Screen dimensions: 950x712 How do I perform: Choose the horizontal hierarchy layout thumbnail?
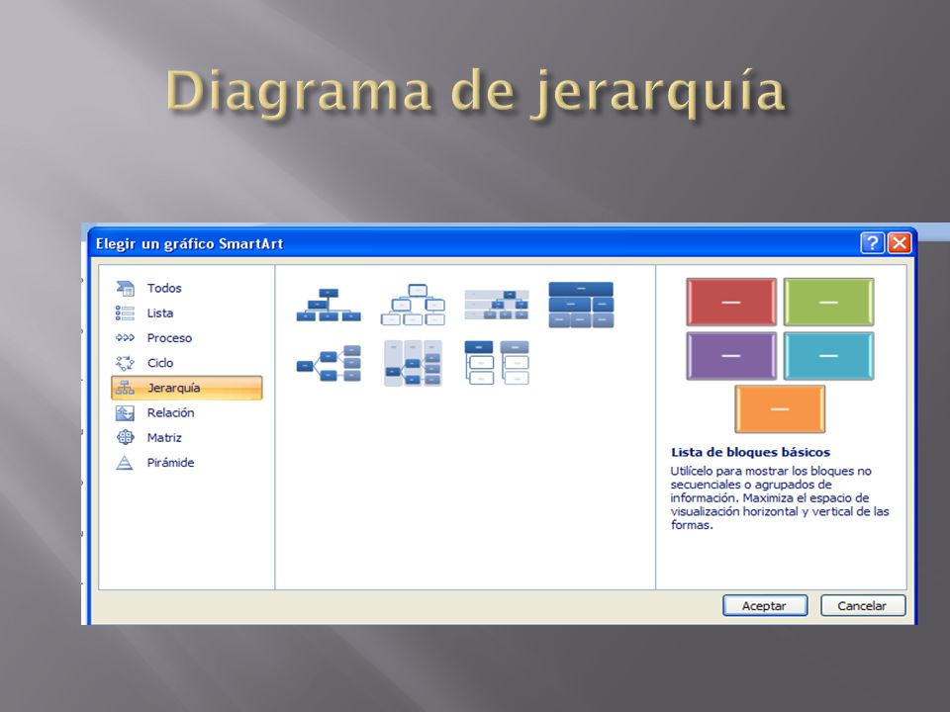click(x=329, y=363)
